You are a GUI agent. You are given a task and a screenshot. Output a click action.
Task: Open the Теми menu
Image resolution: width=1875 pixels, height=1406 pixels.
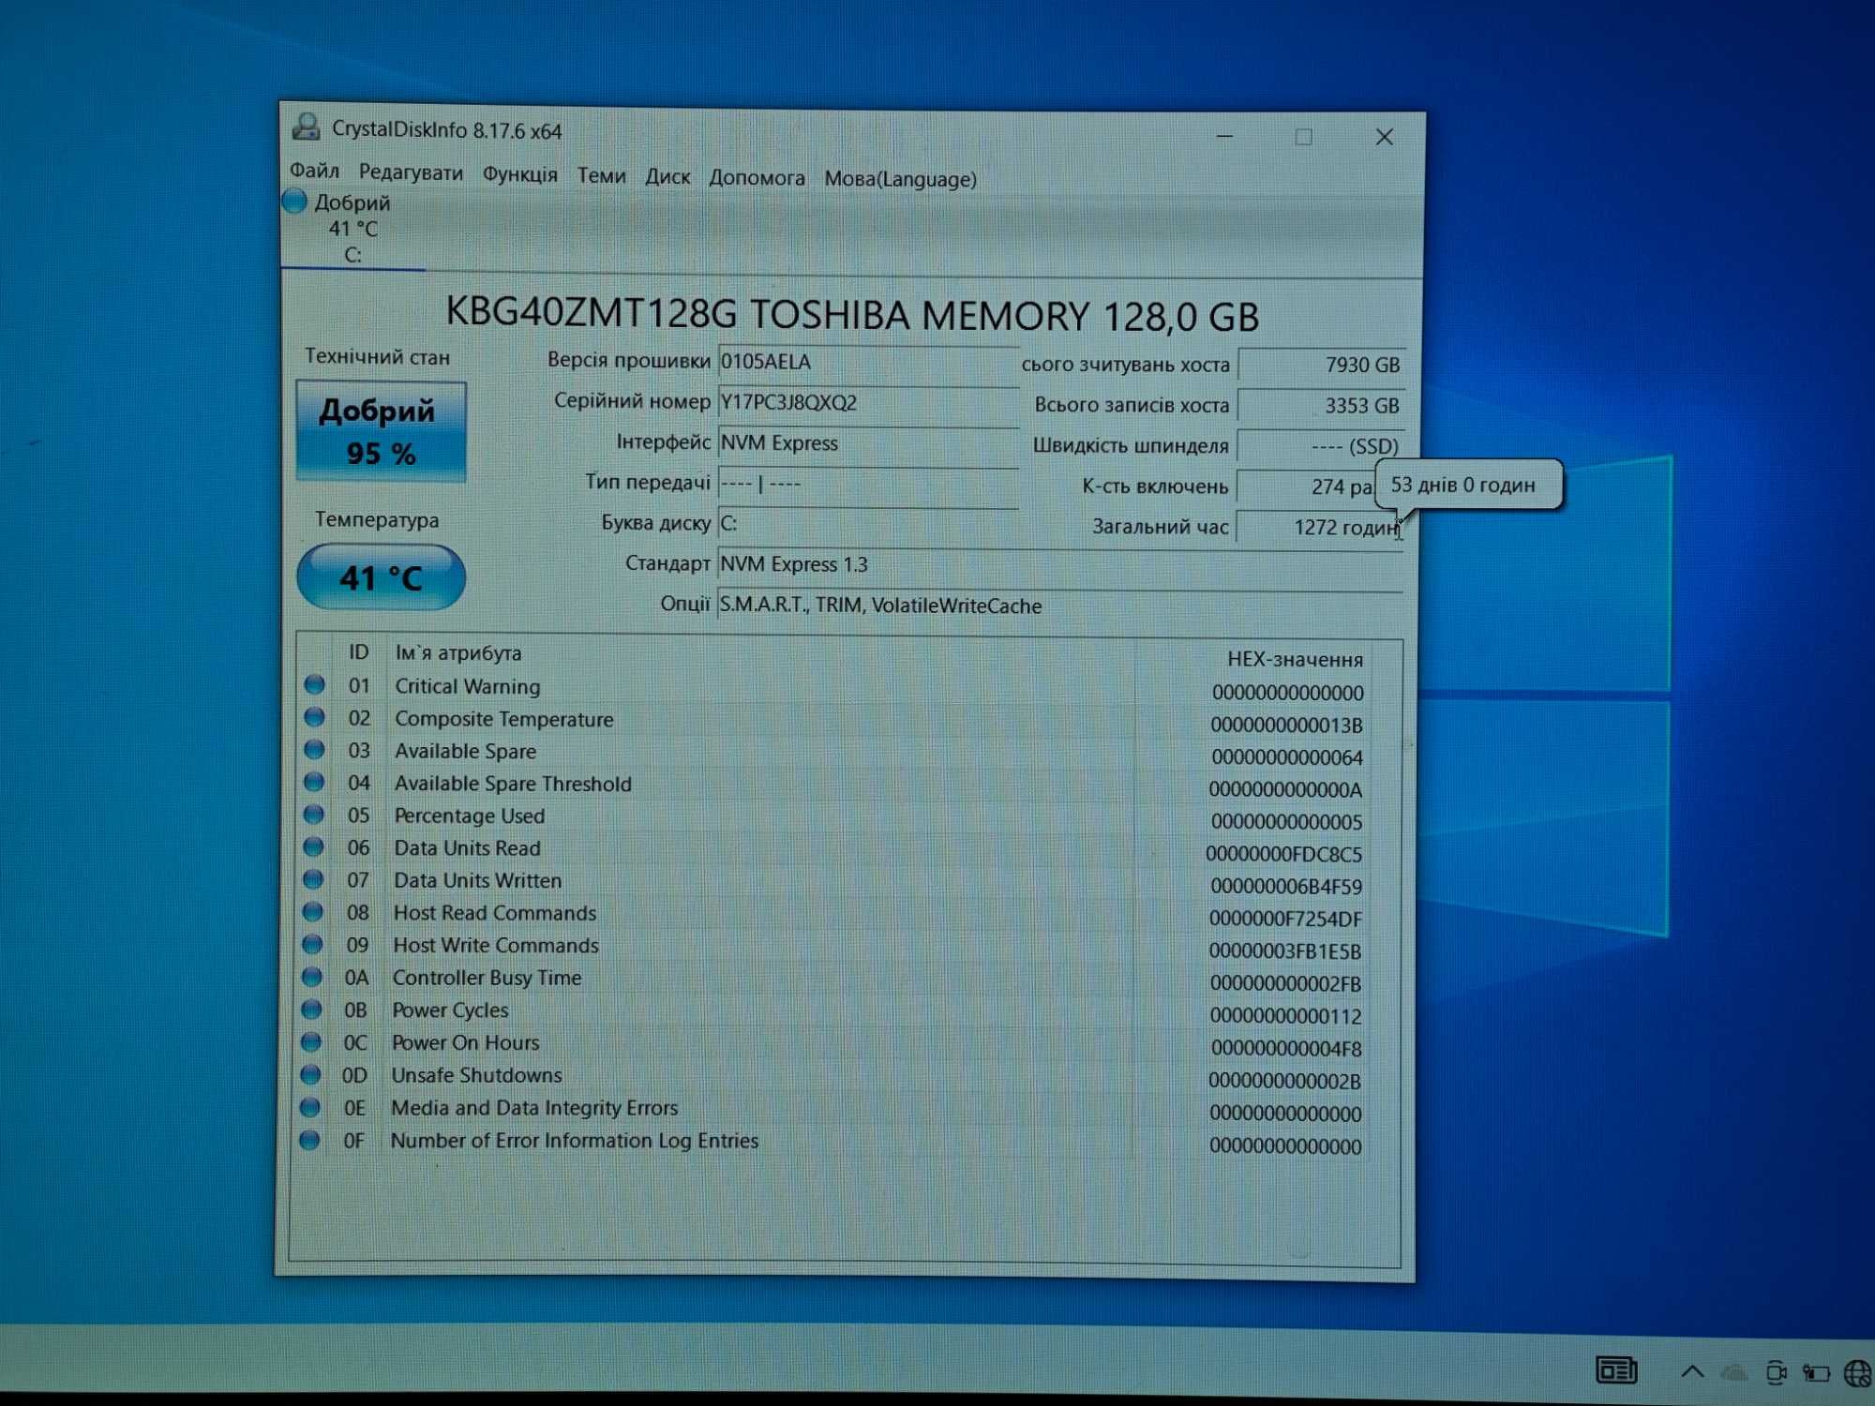[601, 175]
